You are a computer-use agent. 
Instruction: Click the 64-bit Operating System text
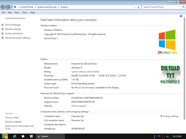click(83, 84)
